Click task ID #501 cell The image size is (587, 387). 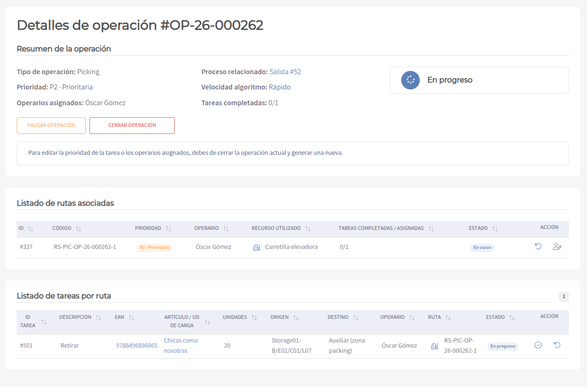[26, 345]
